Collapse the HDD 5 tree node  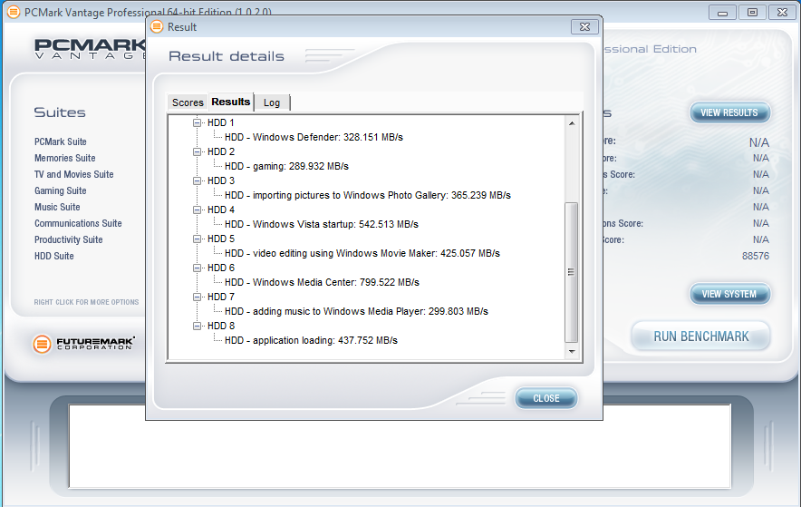(197, 239)
